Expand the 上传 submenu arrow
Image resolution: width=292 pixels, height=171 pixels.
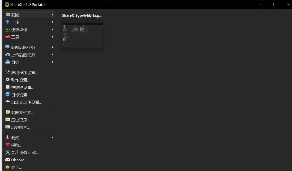point(53,22)
